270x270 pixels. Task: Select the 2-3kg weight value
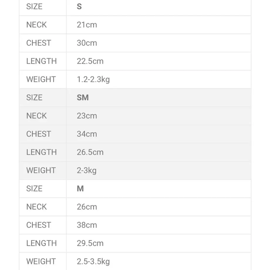[x=87, y=171]
